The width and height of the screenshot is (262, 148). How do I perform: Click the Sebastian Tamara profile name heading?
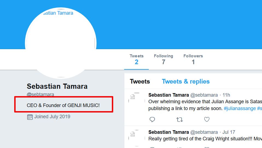[57, 86]
